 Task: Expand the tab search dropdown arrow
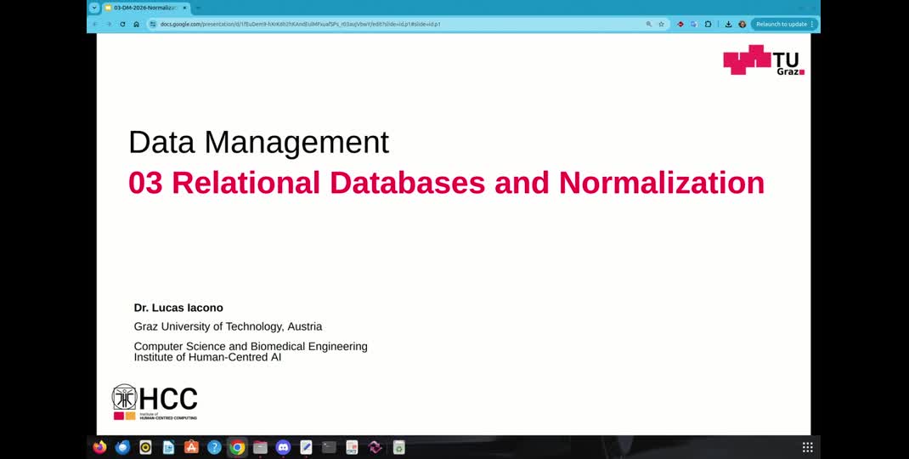click(93, 8)
